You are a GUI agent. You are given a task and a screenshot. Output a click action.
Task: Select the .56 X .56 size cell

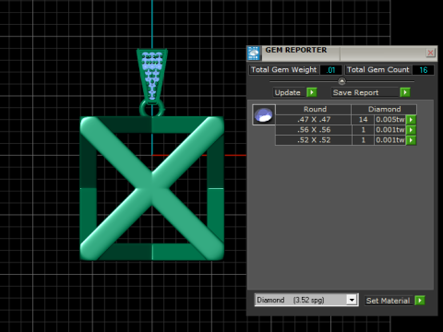[314, 130]
